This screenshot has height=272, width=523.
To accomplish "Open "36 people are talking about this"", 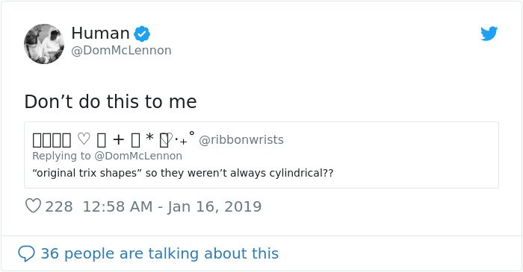I will pyautogui.click(x=160, y=253).
